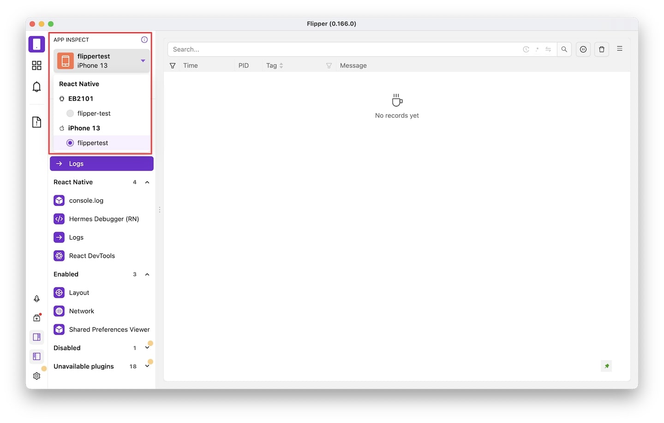This screenshot has height=423, width=664.
Task: Open the hamburger table options menu
Action: click(620, 49)
